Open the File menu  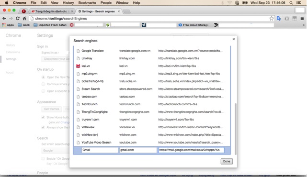point(33,3)
